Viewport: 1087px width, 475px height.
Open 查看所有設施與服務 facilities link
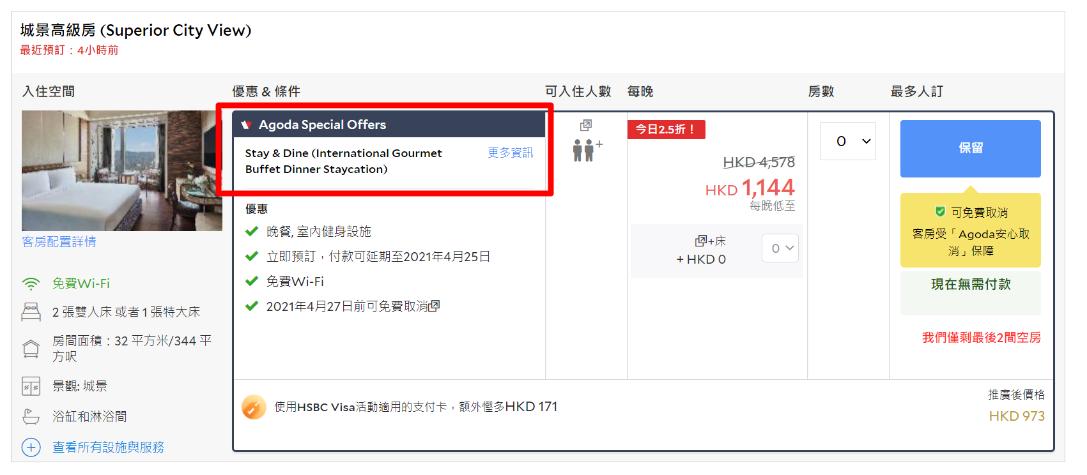[108, 447]
